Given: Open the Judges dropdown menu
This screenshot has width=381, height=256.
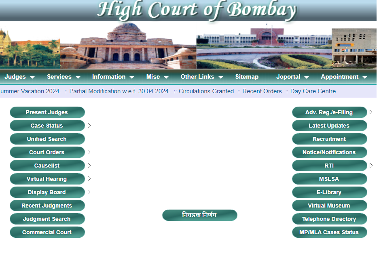Looking at the screenshot, I should [19, 77].
